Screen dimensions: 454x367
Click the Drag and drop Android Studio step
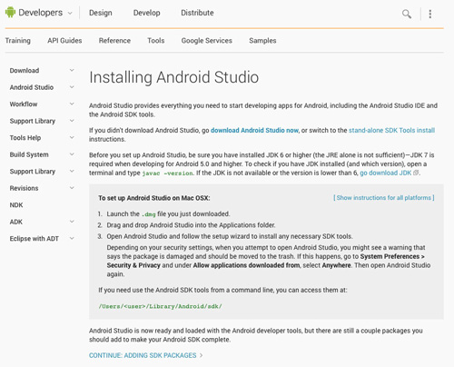point(191,225)
